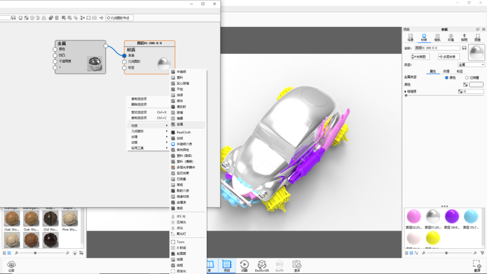Click the KeyVR icon in bottom toolbar
Viewport: 487px width, 274px height.
(279, 266)
